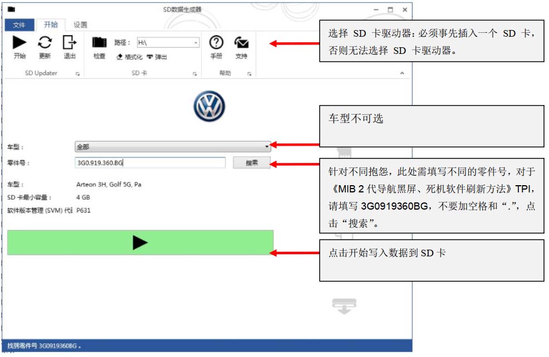Click the 零件号 part number input field
Screen dimensions: 549x357
[150, 162]
